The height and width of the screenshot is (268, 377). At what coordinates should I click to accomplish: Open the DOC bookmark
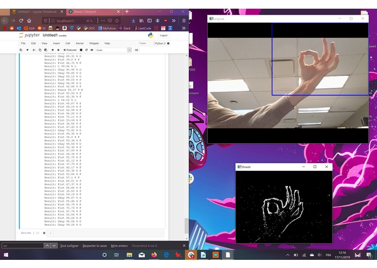click(x=89, y=28)
